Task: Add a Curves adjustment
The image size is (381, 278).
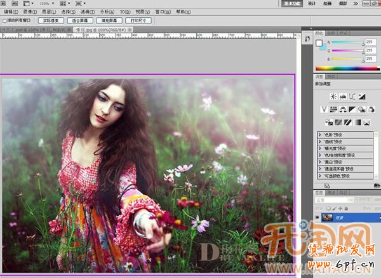Action: (x=352, y=96)
